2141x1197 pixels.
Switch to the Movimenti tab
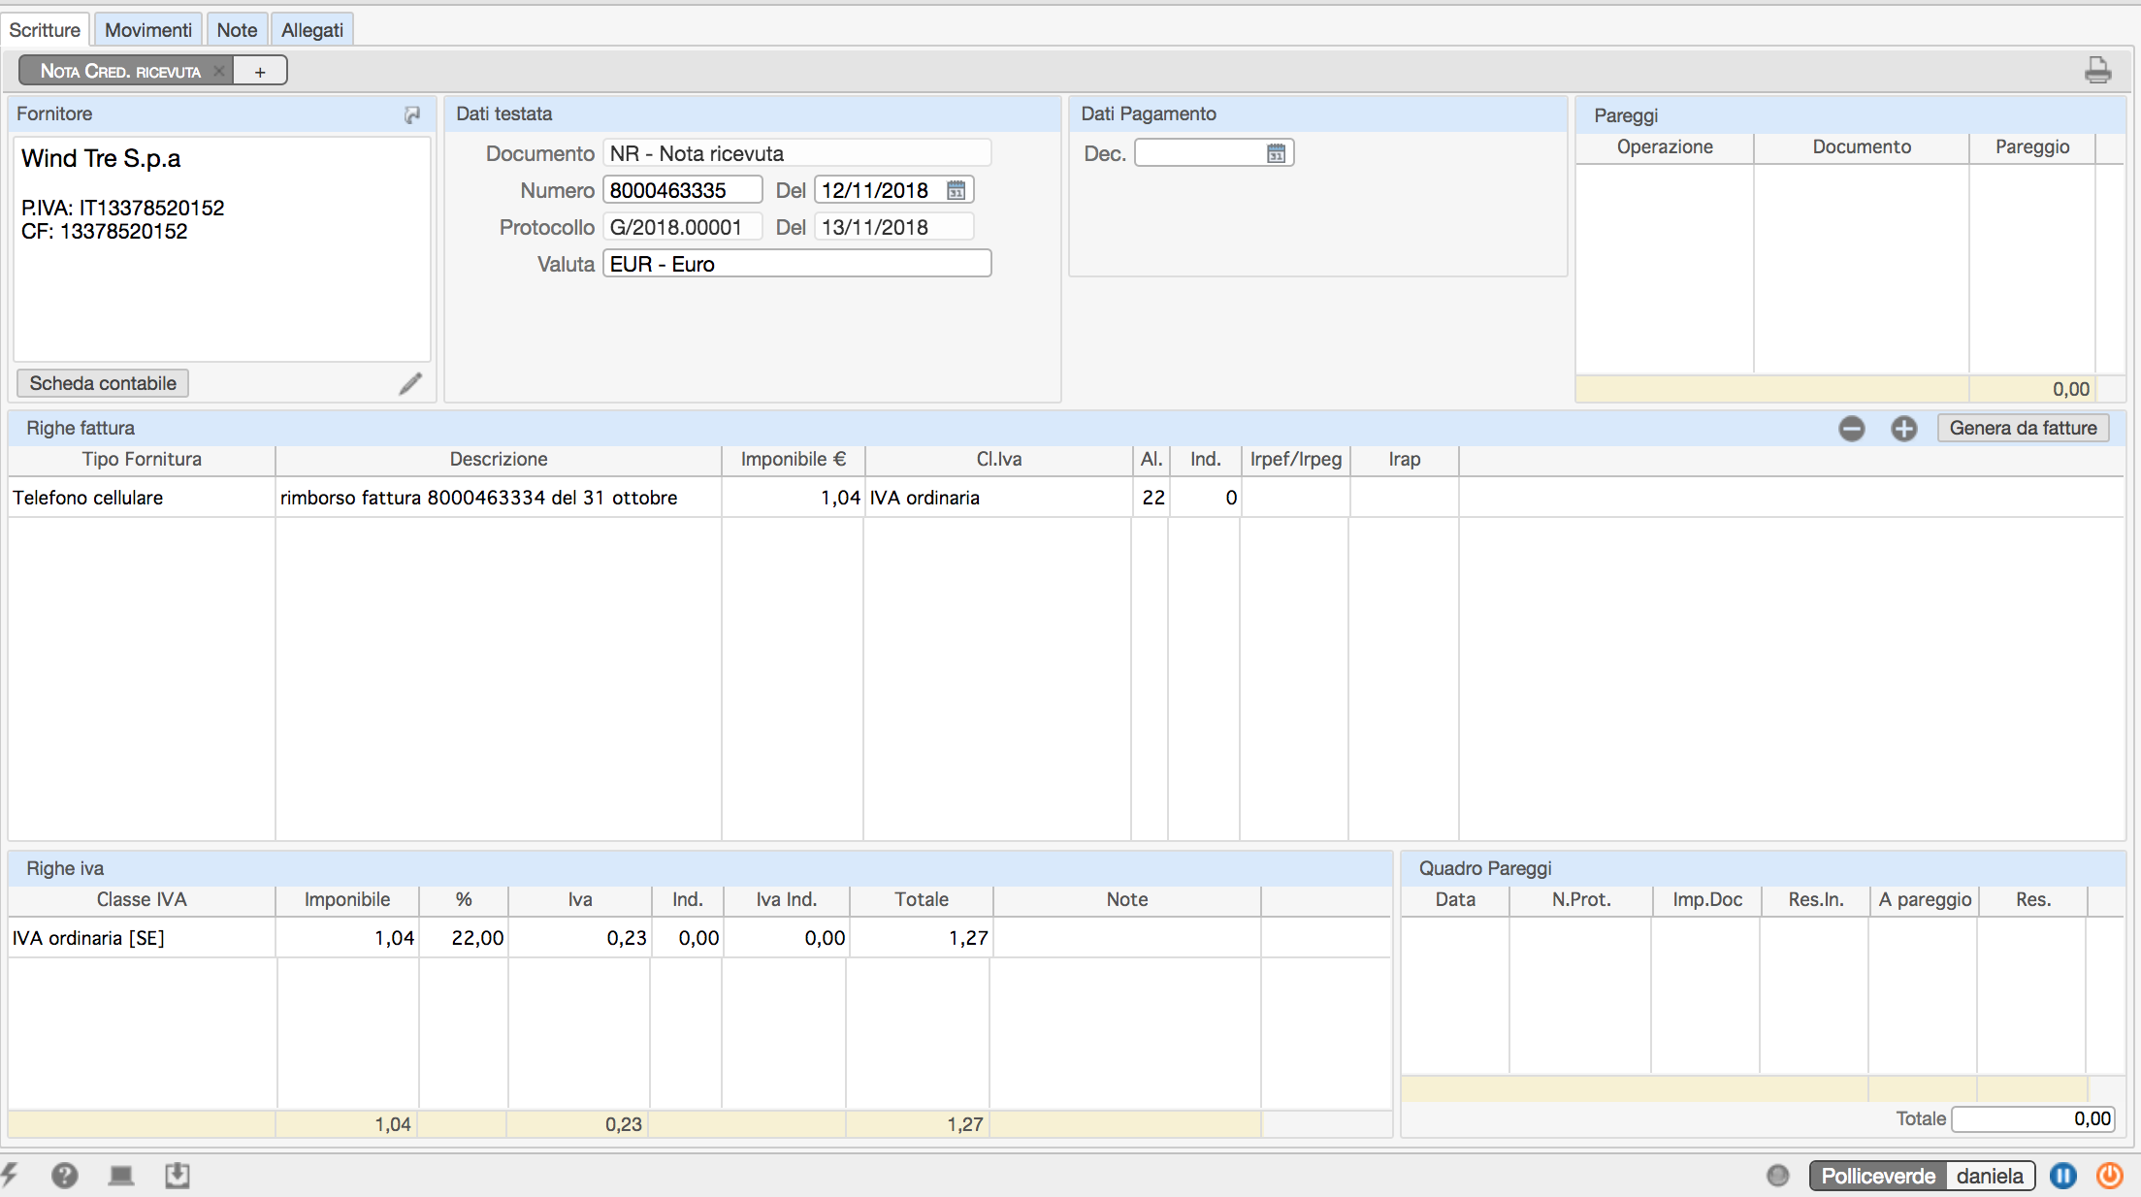(148, 30)
